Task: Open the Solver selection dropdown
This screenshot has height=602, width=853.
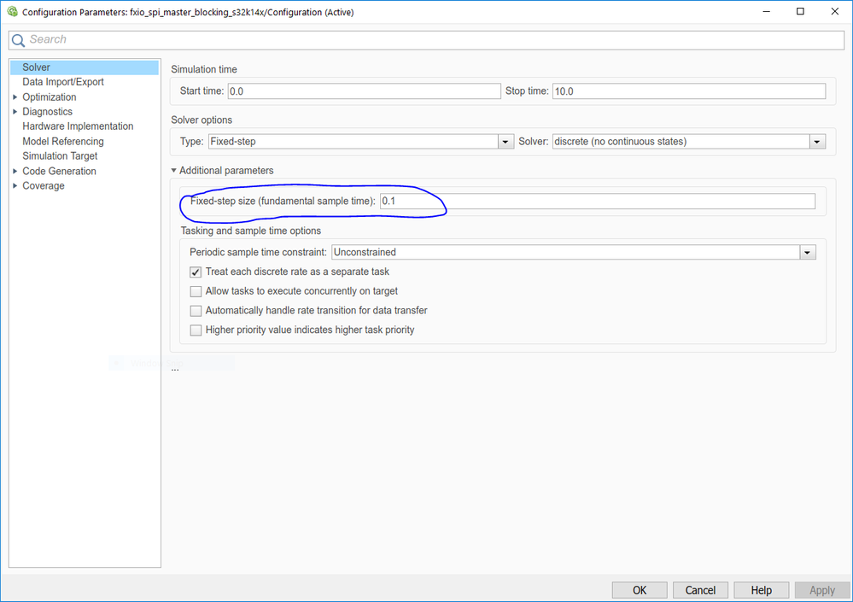Action: (689, 142)
